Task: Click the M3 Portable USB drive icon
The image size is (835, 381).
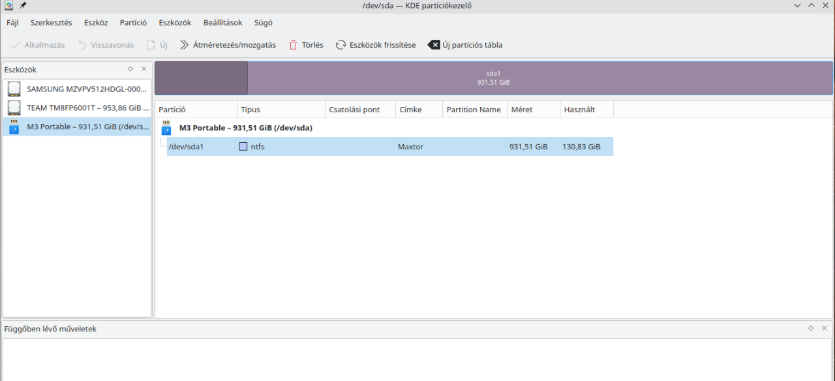Action: [14, 127]
